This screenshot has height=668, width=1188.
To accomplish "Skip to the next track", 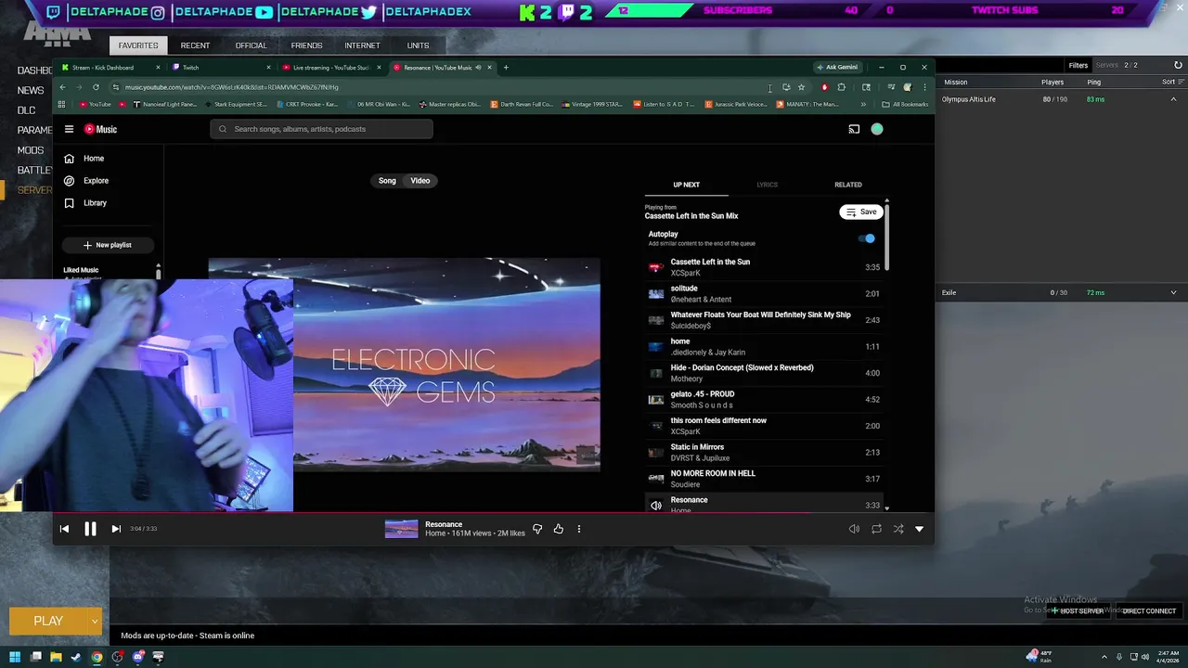I will point(116,529).
